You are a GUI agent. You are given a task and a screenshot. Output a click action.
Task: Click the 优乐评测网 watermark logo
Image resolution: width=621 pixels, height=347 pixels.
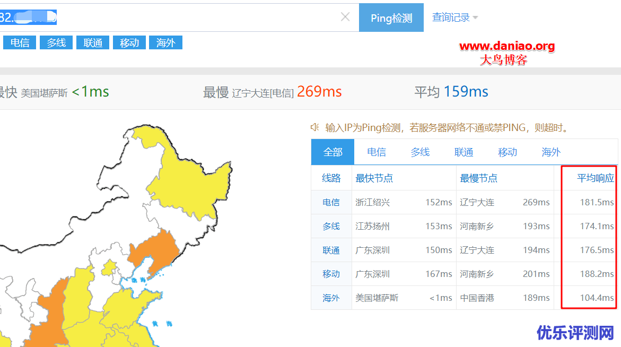tap(575, 332)
